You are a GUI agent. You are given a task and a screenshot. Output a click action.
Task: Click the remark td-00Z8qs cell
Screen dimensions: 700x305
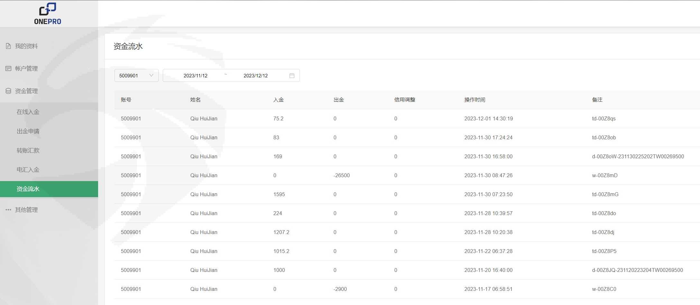pyautogui.click(x=603, y=119)
